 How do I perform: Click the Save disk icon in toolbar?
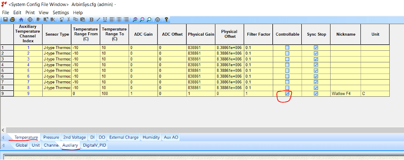click(6, 19)
